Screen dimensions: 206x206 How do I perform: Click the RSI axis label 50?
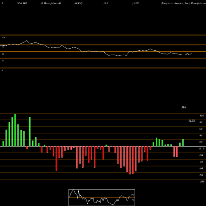click(x=3, y=54)
